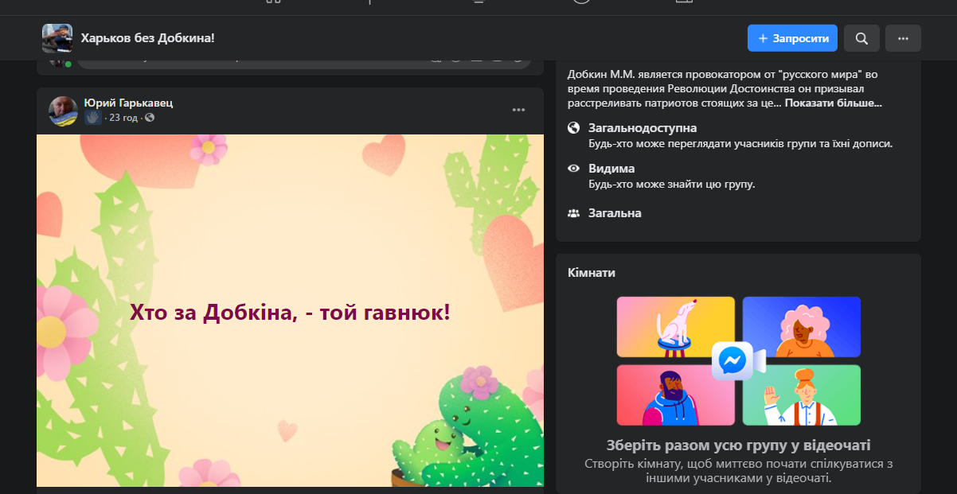Open the cactus post image

(290, 310)
